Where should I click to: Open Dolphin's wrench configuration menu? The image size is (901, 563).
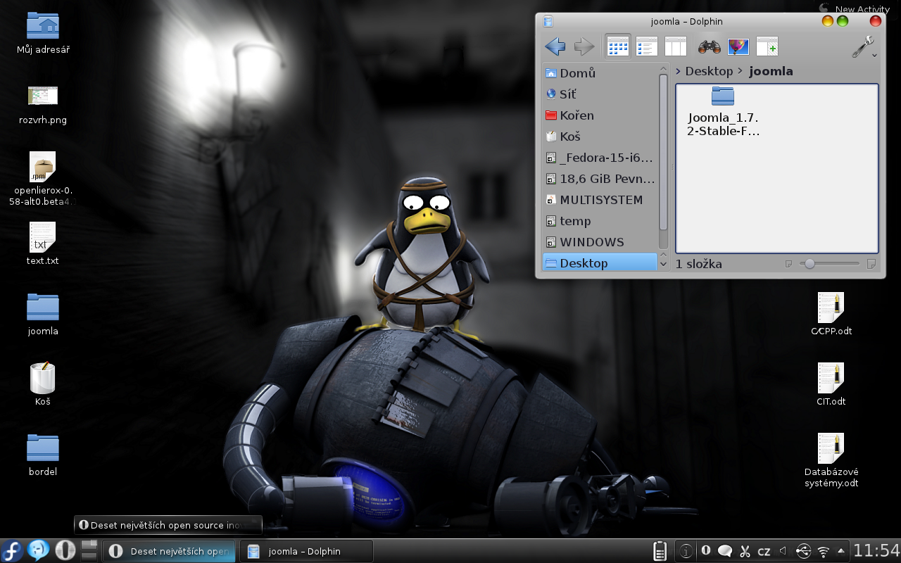click(x=864, y=47)
